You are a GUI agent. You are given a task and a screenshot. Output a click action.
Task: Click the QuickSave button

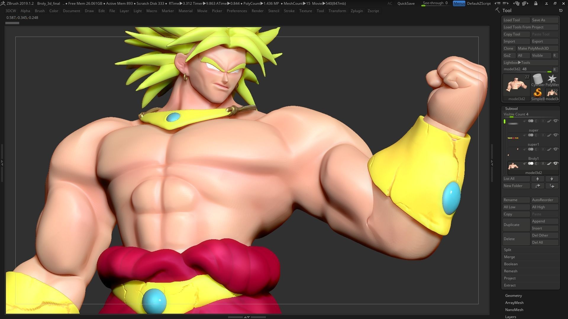(406, 3)
